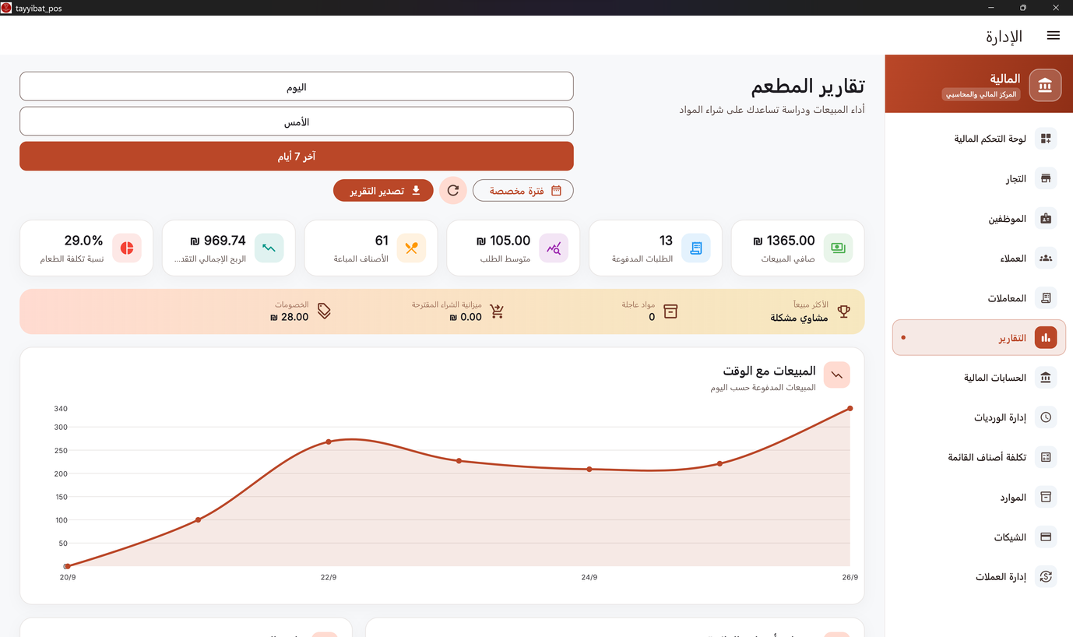Open الشيكات via the card icon
The width and height of the screenshot is (1073, 637).
[x=1046, y=537]
